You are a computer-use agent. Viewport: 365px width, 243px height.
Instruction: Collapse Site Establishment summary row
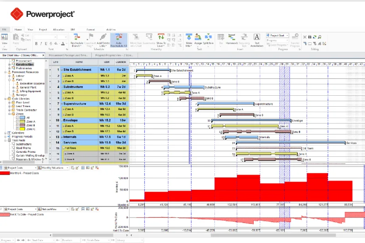pos(62,70)
